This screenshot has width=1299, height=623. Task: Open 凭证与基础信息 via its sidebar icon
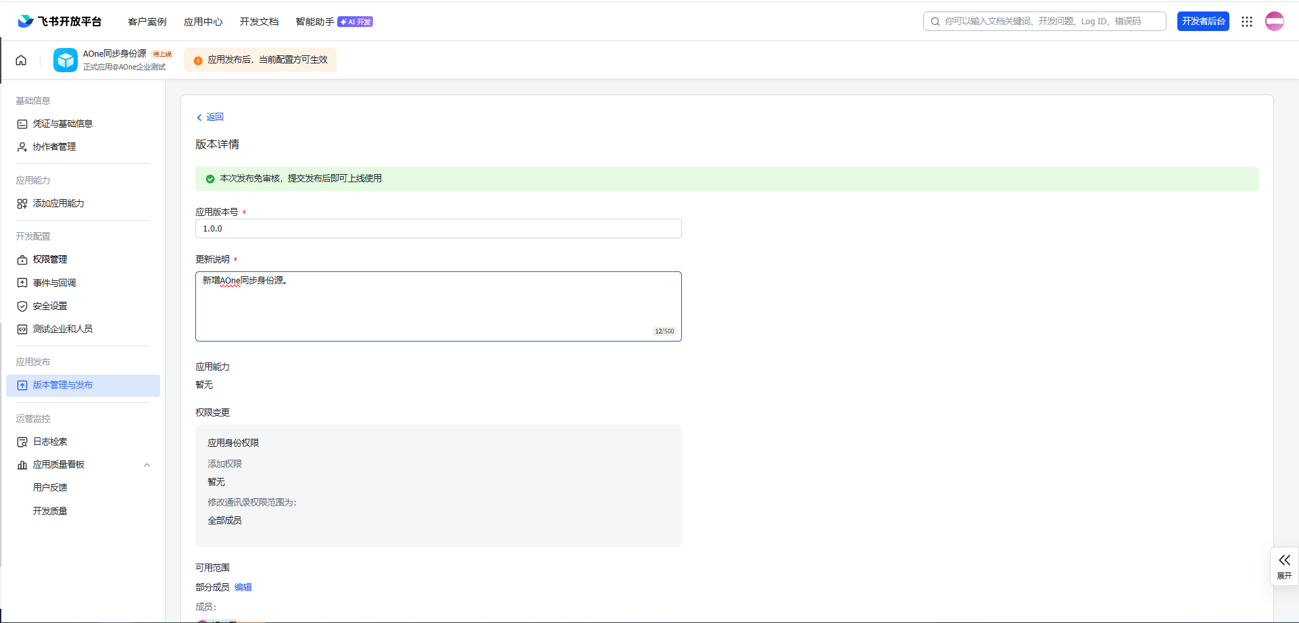click(22, 124)
